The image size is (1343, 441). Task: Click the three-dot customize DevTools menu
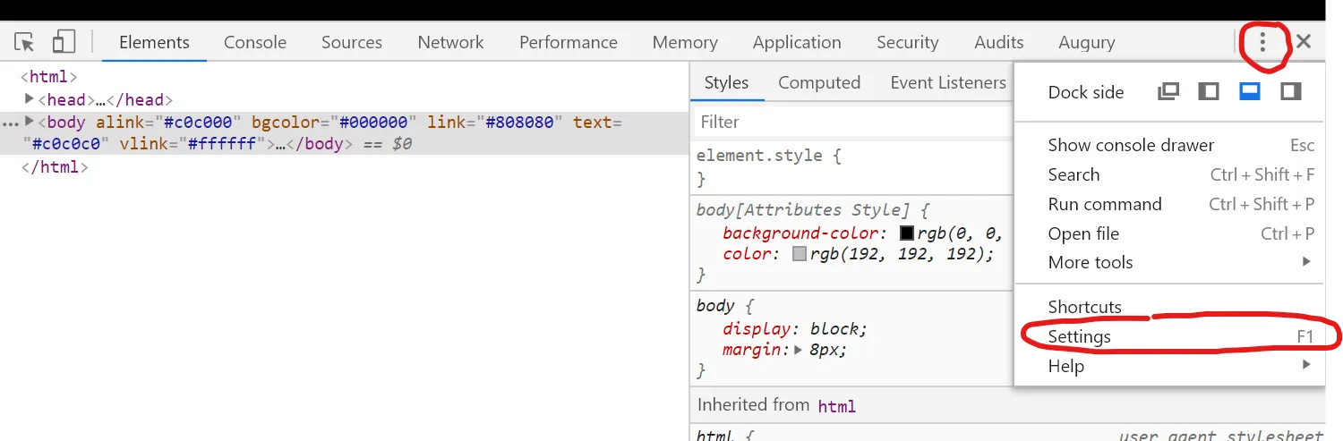pos(1262,42)
